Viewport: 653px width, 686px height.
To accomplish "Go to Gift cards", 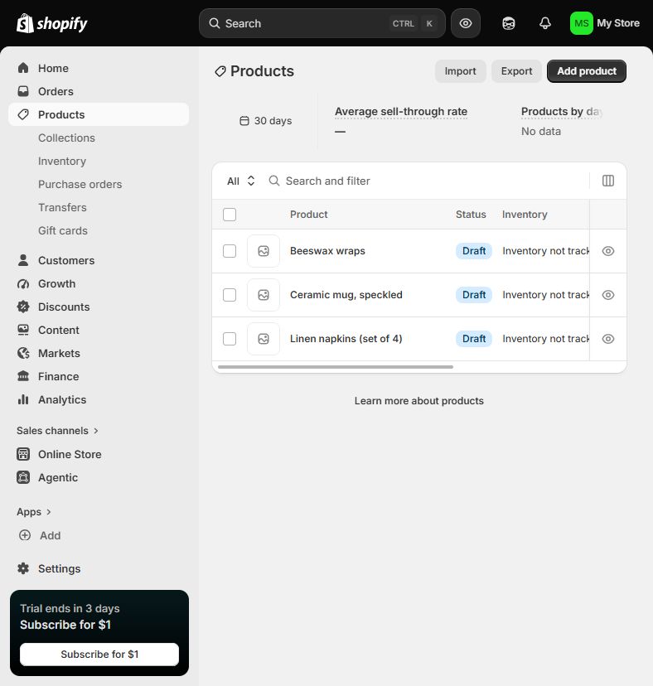I will (x=63, y=230).
